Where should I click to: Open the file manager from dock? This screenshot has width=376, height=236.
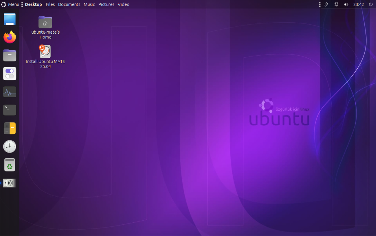(9, 55)
